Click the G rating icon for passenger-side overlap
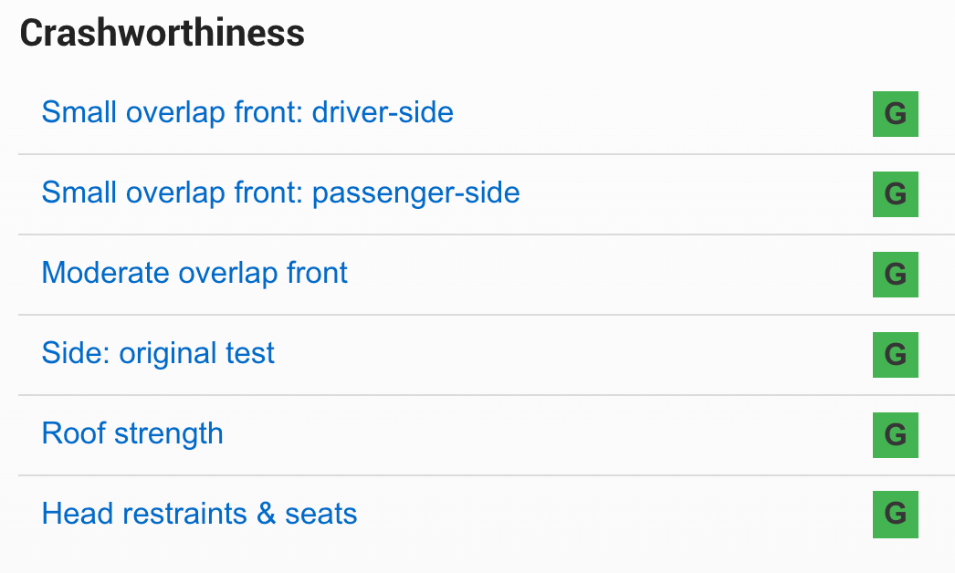The width and height of the screenshot is (955, 573). [x=896, y=194]
